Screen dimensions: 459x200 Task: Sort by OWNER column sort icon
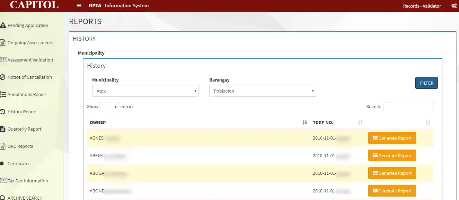click(x=305, y=122)
